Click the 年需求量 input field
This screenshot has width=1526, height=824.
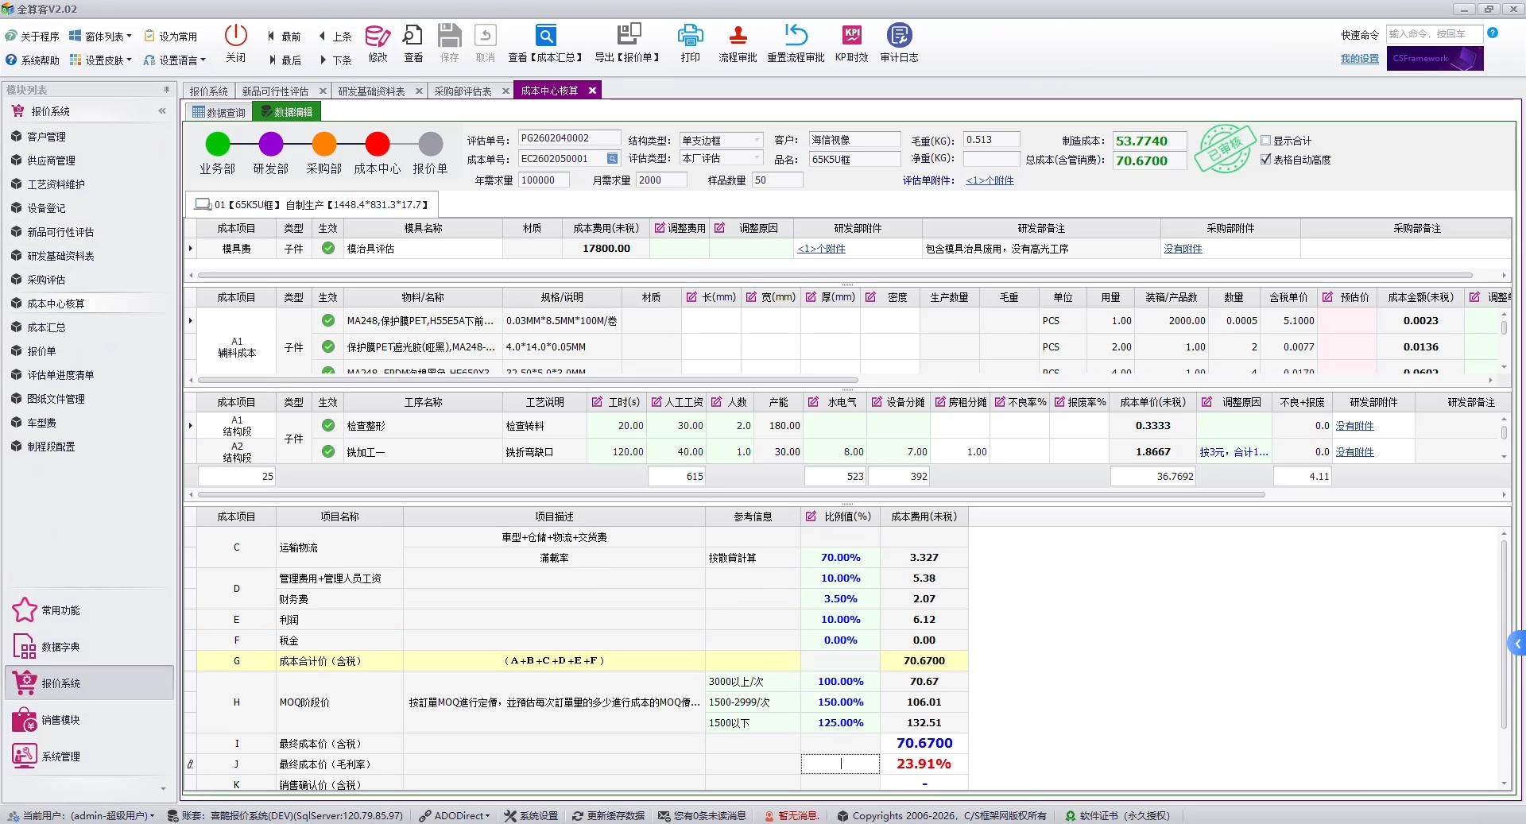[544, 180]
